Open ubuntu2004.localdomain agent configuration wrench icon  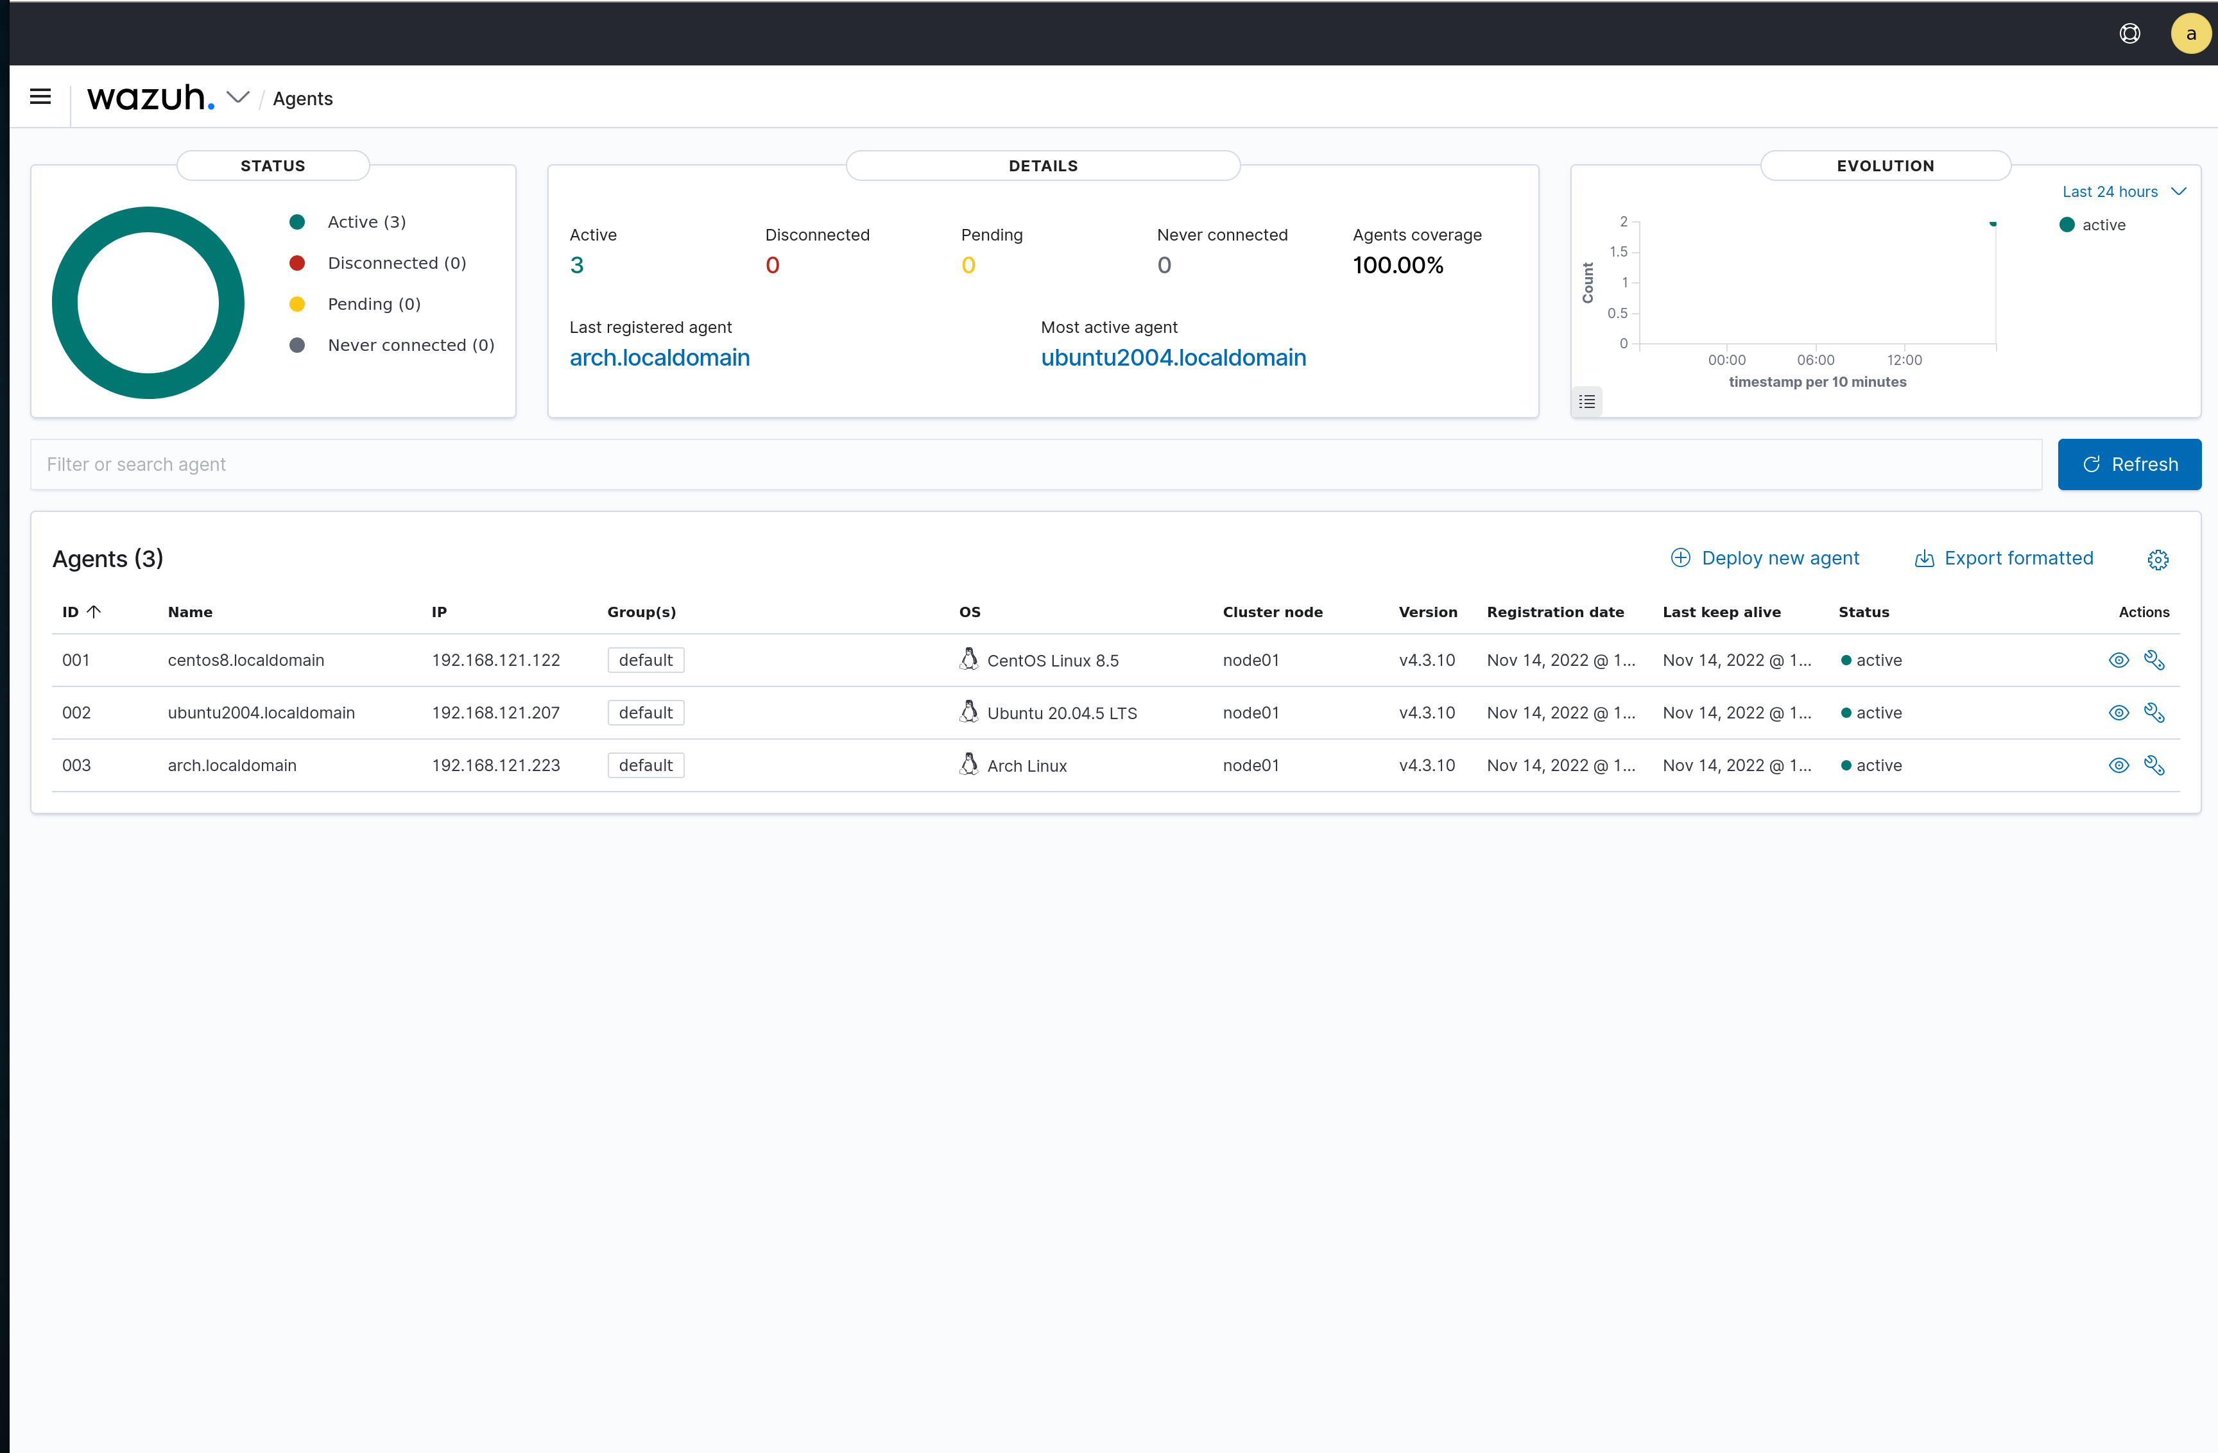pyautogui.click(x=2154, y=713)
